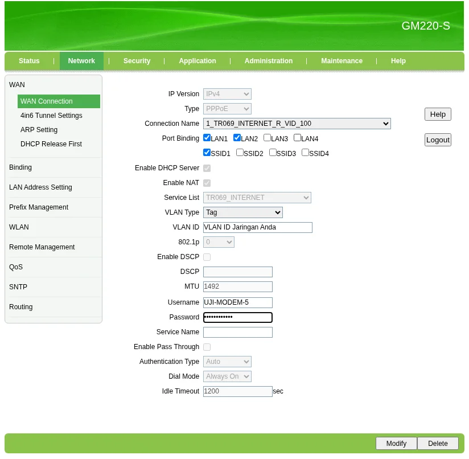
Task: Go to the Administration tab
Action: [268, 61]
